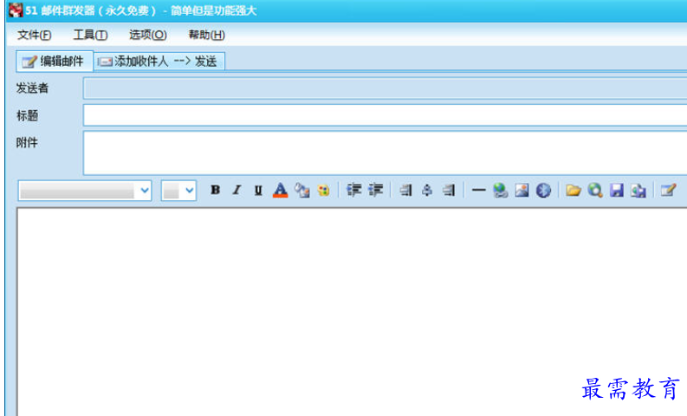Click the blue round symbol icon
Viewport: 687px width, 416px height.
(x=543, y=191)
